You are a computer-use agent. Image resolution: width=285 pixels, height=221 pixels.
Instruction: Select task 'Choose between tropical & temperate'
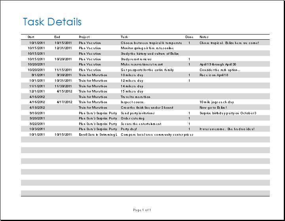coord(151,43)
